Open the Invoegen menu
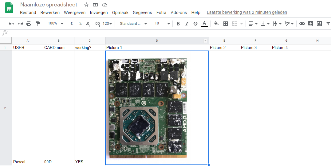This screenshot has width=331, height=166. coord(99,13)
